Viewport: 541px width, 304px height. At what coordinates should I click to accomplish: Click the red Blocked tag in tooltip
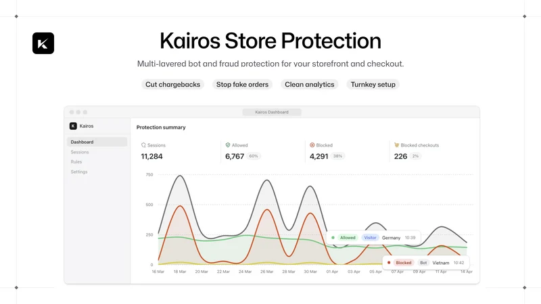[x=403, y=263]
